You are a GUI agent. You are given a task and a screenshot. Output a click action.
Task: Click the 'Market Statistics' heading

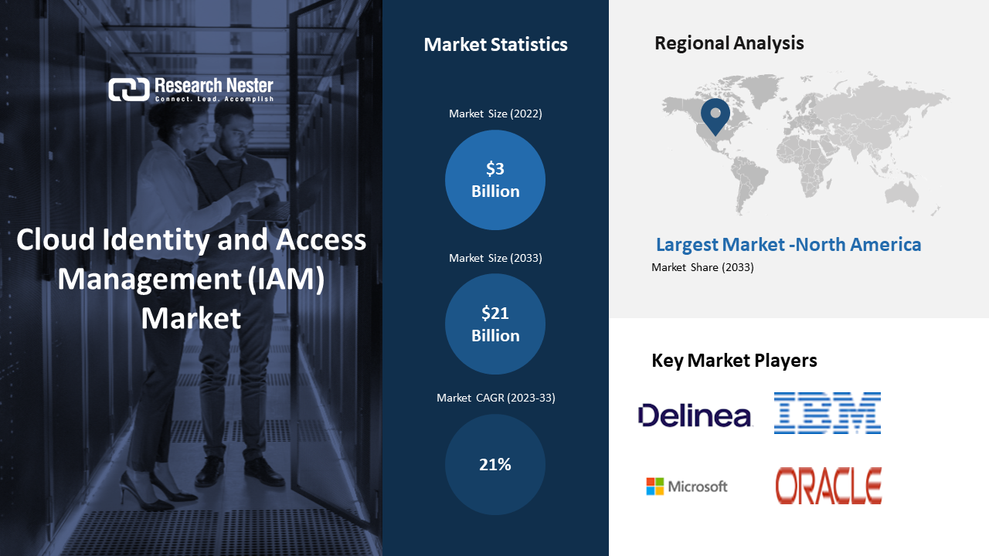pos(495,45)
